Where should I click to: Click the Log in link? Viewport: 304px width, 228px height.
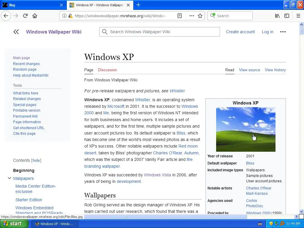tap(267, 32)
